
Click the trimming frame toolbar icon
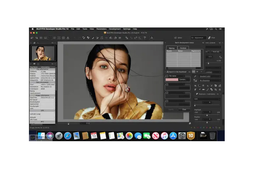click(102, 38)
